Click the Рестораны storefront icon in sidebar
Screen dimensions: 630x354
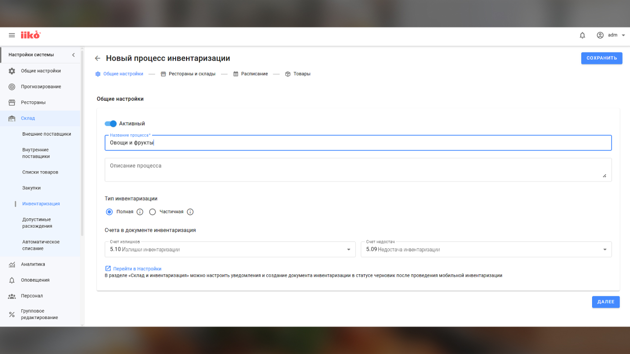pyautogui.click(x=12, y=102)
